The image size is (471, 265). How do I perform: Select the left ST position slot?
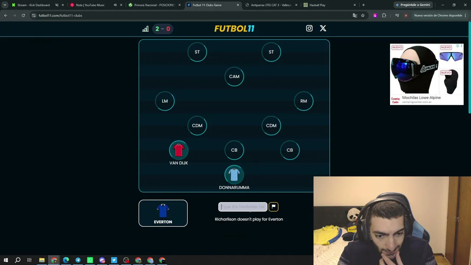point(197,52)
